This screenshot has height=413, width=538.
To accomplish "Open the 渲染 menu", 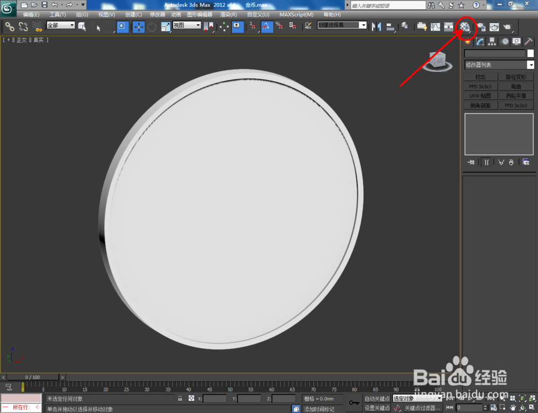I will pos(228,15).
